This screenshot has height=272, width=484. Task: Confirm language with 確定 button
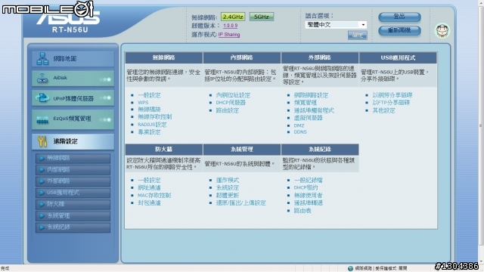(358, 36)
